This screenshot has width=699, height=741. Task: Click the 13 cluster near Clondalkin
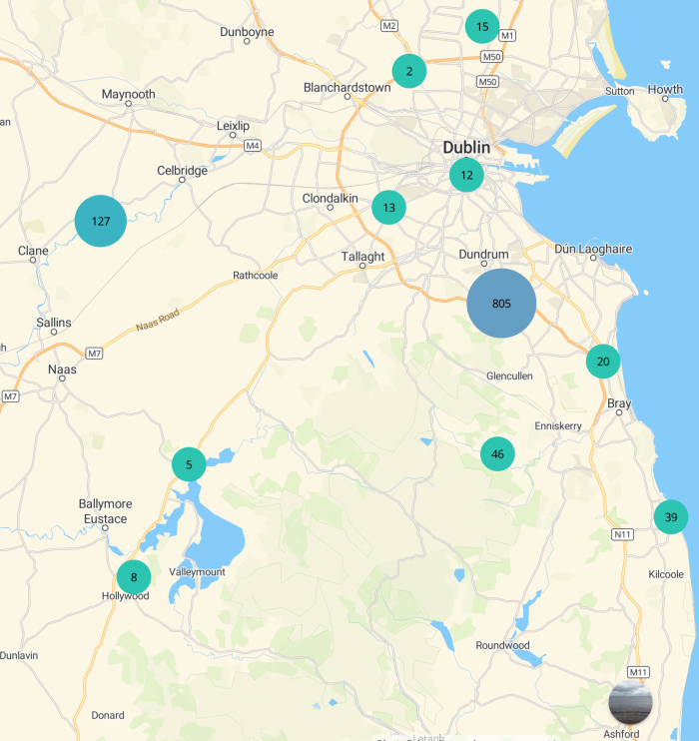click(x=389, y=208)
